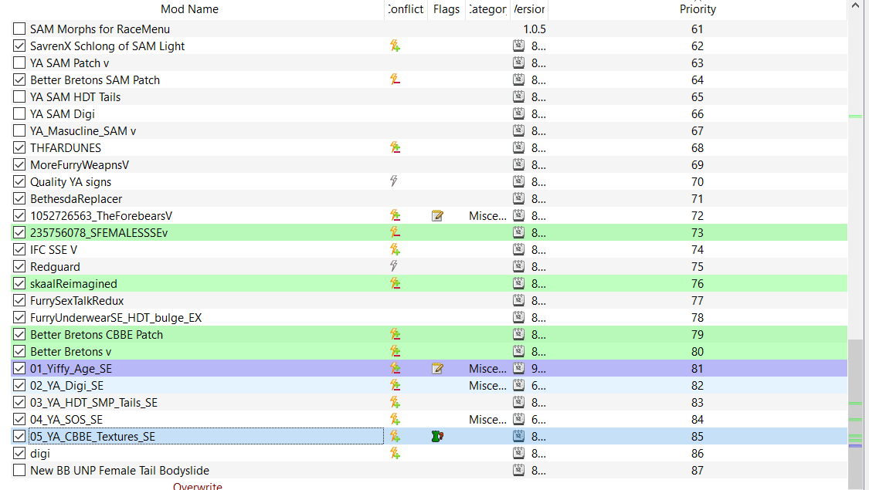Sort list by Mod Name column
This screenshot has width=869, height=490.
[189, 8]
